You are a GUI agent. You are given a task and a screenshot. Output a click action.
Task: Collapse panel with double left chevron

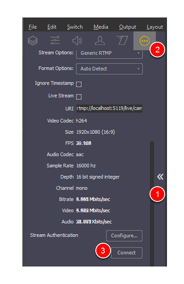[x=160, y=177]
